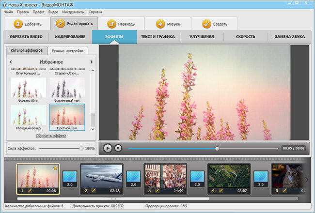The width and height of the screenshot is (315, 213).
Task: Click the pencil edit icon on clip 4
Action: click(x=221, y=191)
